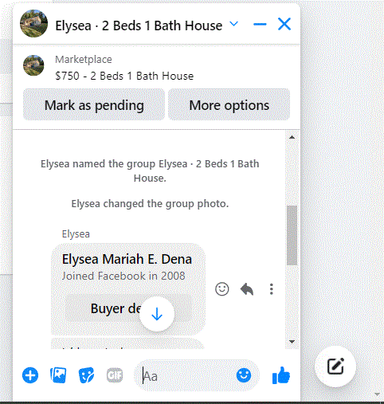384x404 pixels.
Task: Open the Marketplace listing thumbnail
Action: pos(33,65)
